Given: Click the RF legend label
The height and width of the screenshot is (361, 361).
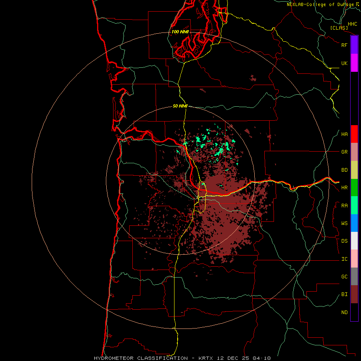Looking at the screenshot, I should pos(345,45).
